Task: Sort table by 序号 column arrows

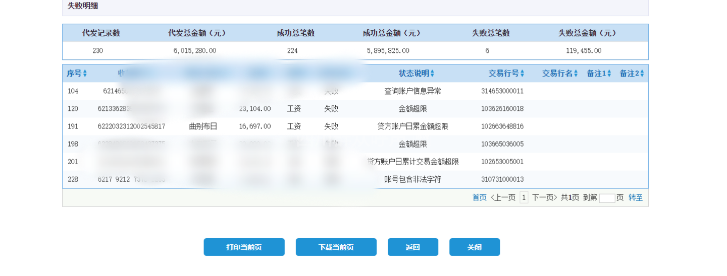Action: pos(85,74)
